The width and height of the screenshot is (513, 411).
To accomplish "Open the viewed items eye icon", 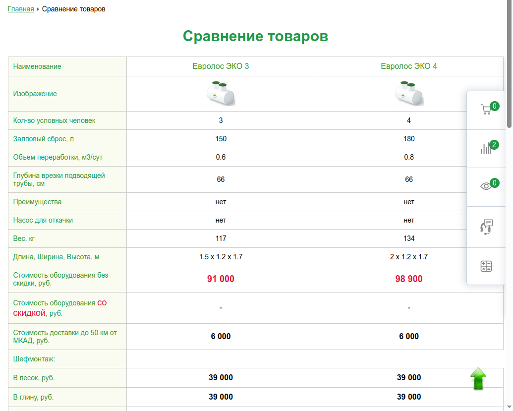I will click(x=486, y=186).
